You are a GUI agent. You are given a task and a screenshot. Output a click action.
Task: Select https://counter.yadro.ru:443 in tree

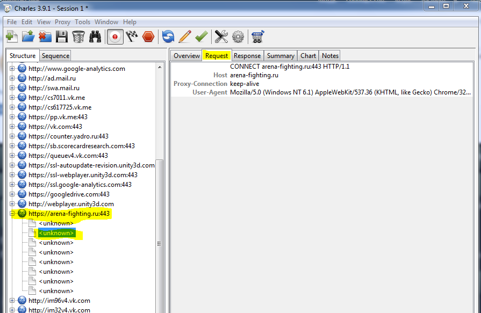point(68,136)
